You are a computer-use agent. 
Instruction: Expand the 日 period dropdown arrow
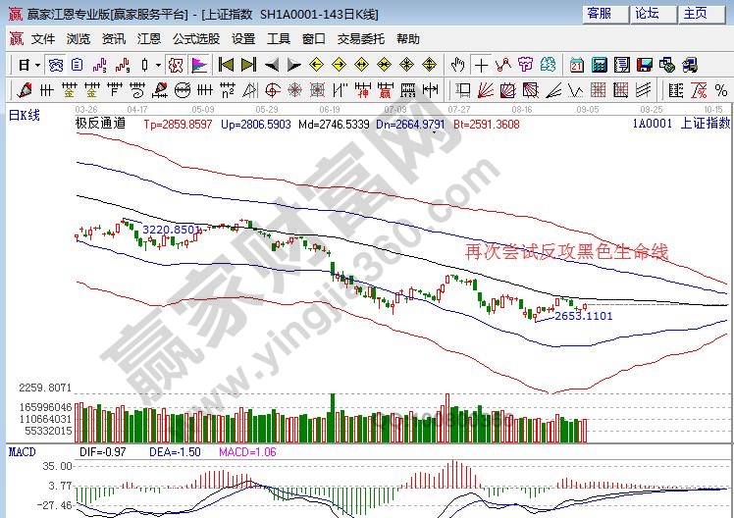(x=37, y=65)
